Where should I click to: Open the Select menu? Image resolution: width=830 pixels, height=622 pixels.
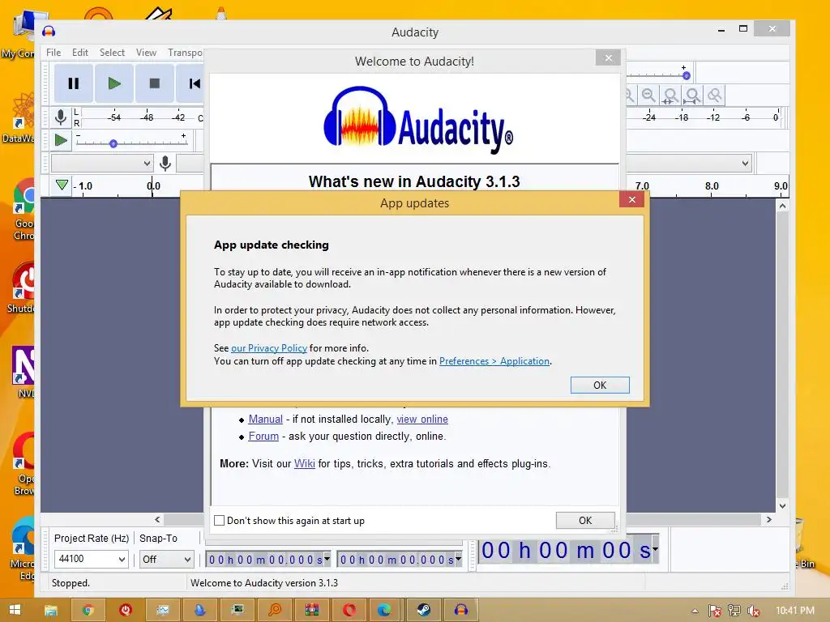pos(112,53)
